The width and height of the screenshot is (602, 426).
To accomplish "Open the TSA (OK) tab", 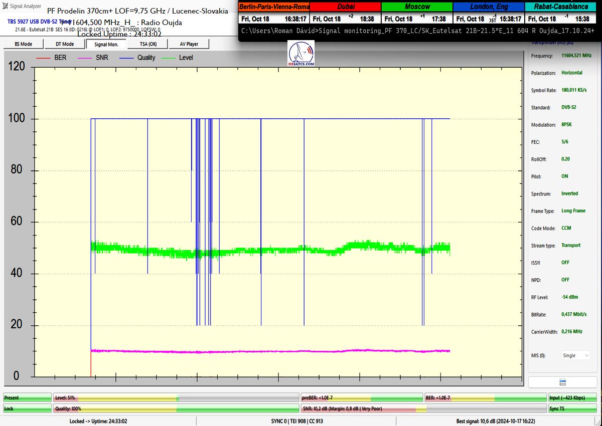I will (148, 44).
